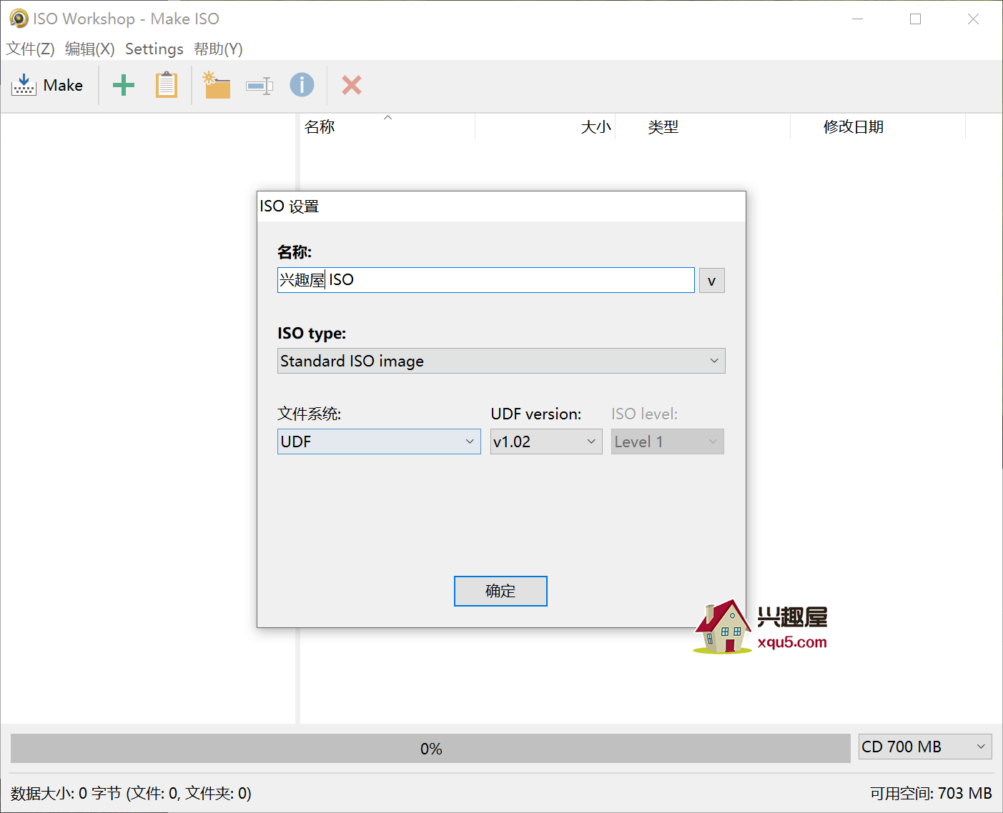1003x813 pixels.
Task: Open the 文件(Z) menu
Action: 30,49
